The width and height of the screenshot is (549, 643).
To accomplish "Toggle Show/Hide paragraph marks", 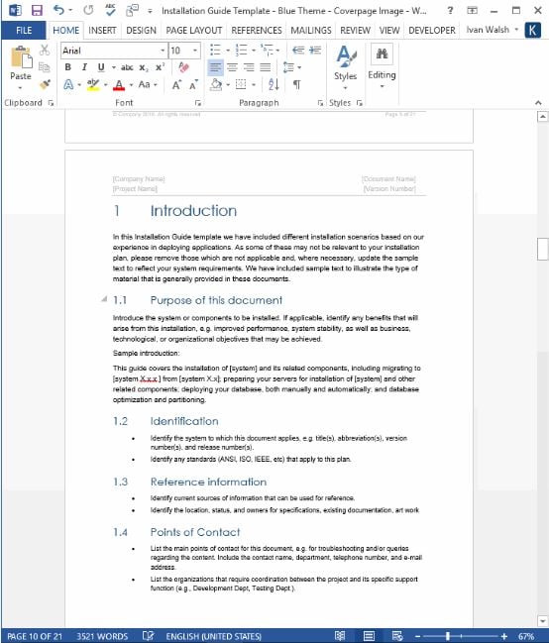I will 296,84.
